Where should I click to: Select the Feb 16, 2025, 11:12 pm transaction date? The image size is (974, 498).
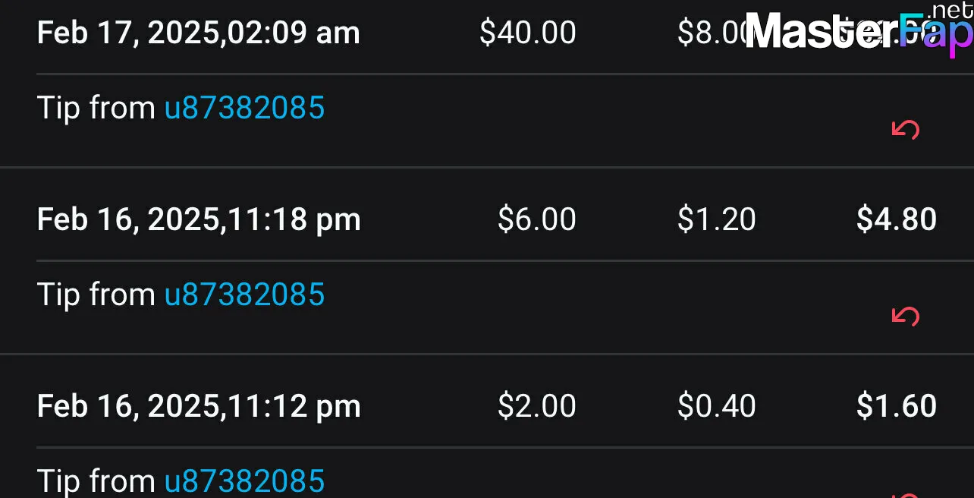pos(199,407)
